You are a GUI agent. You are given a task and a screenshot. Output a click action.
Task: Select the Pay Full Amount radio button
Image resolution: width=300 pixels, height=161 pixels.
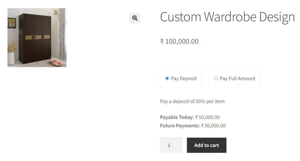[216, 79]
